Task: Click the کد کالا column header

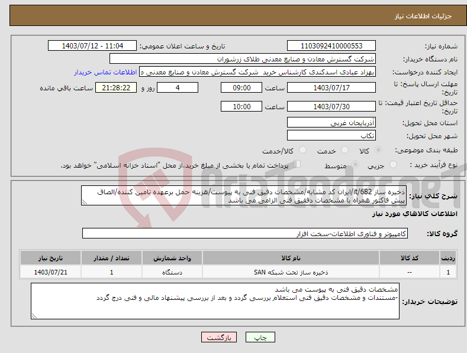Action: coord(410,258)
